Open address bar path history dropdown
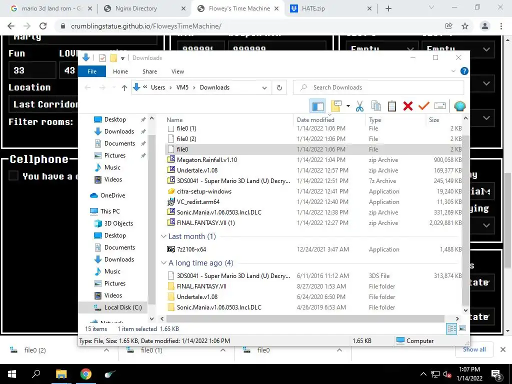The width and height of the screenshot is (512, 384). (264, 87)
